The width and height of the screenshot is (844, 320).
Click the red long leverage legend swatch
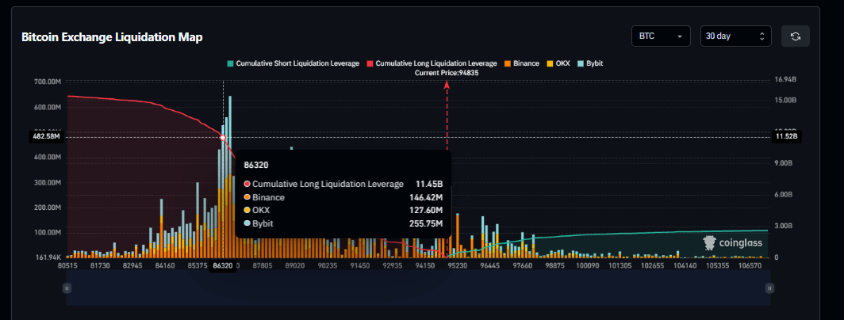[369, 63]
